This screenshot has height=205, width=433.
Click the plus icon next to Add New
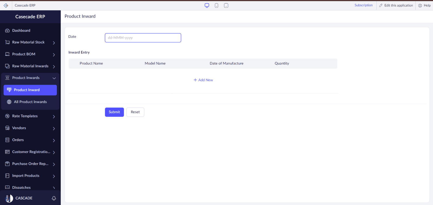click(195, 80)
